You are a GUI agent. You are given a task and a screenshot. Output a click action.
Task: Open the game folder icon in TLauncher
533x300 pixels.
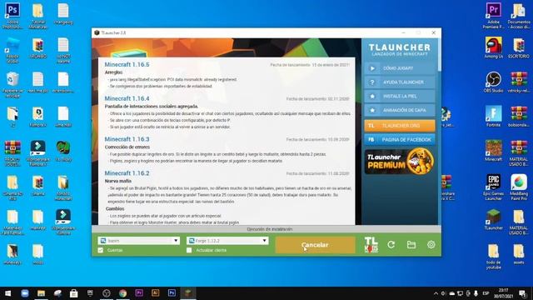point(411,244)
